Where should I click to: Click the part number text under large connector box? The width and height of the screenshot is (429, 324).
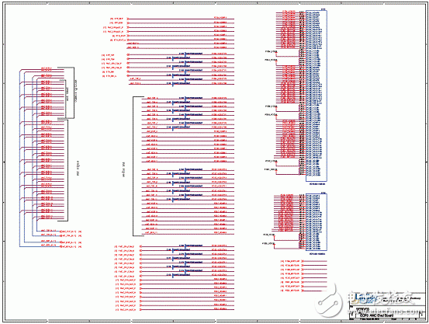click(317, 184)
